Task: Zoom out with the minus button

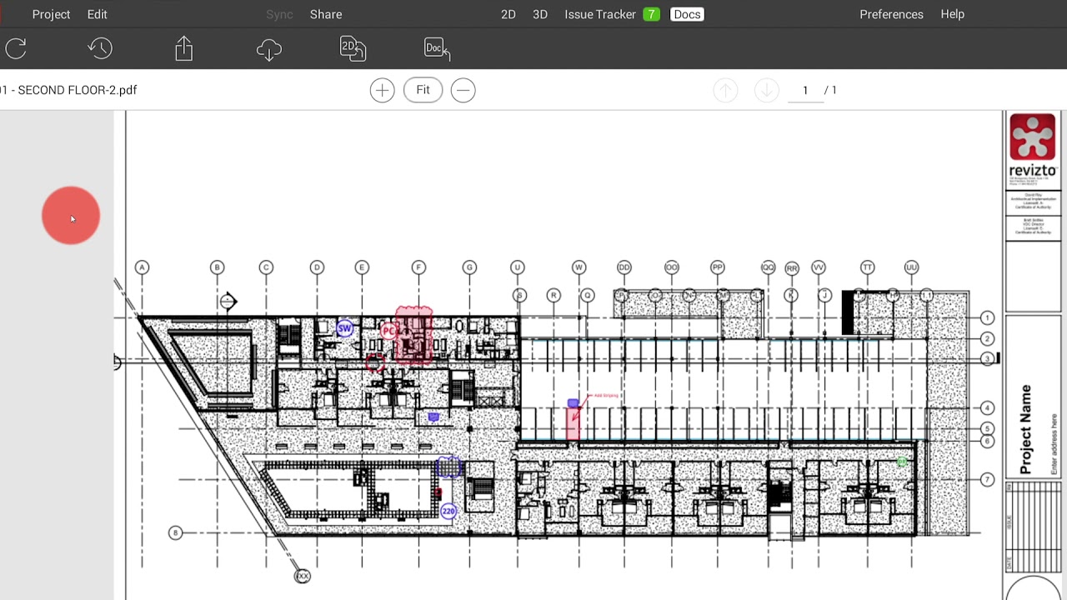Action: pyautogui.click(x=463, y=90)
